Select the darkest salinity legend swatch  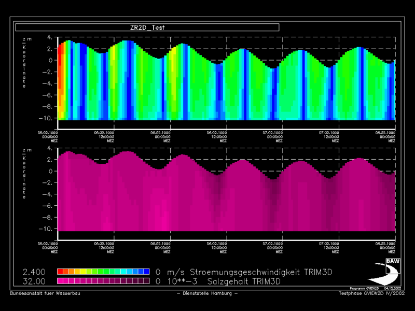tap(146, 281)
